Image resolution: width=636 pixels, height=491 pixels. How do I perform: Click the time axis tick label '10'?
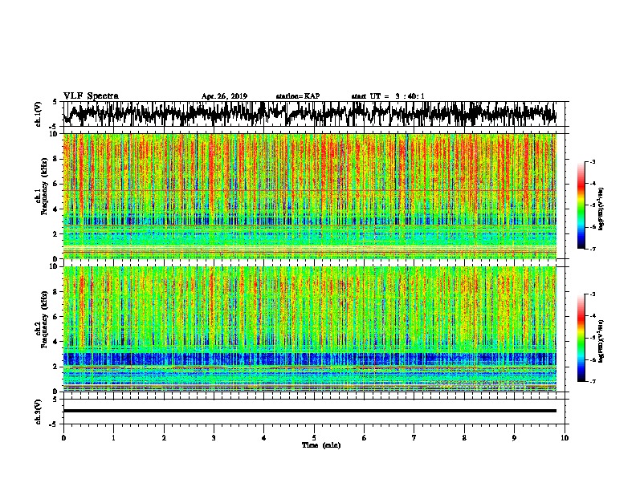(x=565, y=438)
